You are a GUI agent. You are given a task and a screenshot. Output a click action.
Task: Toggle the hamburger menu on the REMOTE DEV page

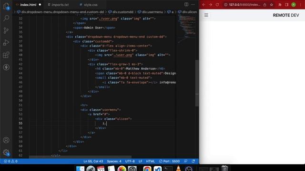pyautogui.click(x=206, y=15)
